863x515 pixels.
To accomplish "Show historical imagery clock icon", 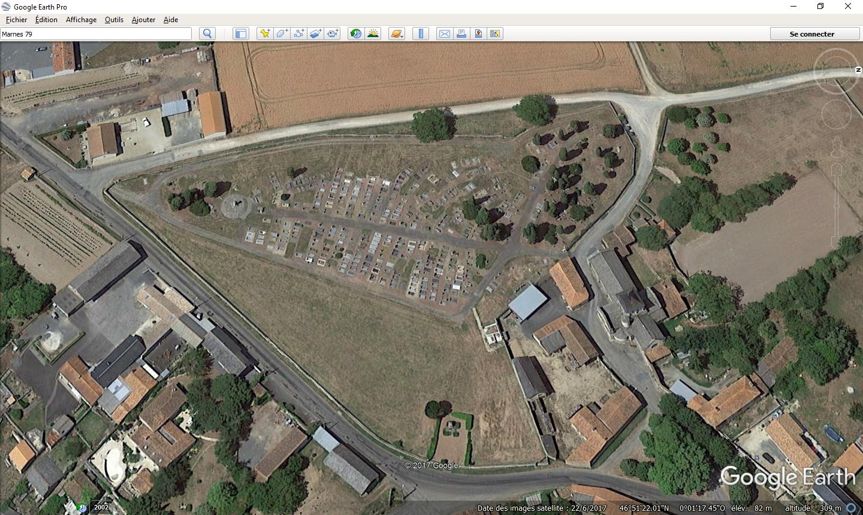I will pyautogui.click(x=356, y=34).
